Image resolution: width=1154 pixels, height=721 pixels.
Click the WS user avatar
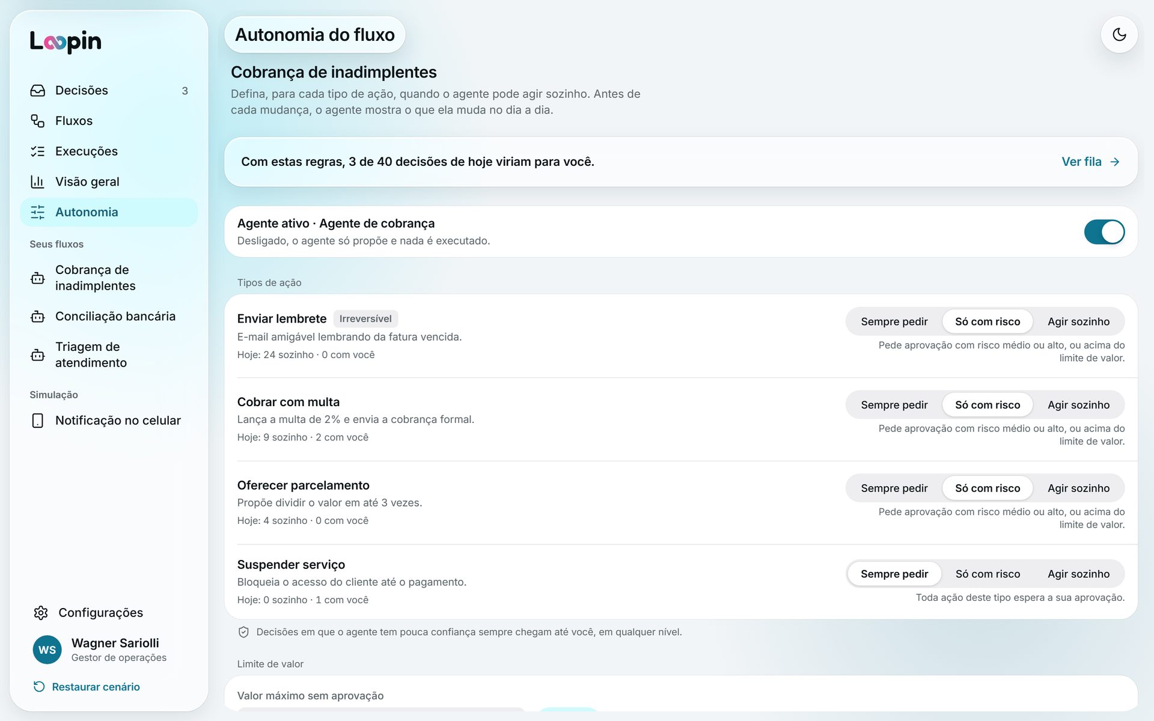(x=47, y=650)
